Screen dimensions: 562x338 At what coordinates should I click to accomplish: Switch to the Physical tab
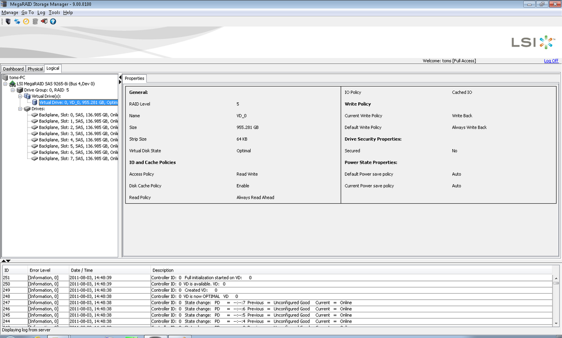(x=35, y=68)
